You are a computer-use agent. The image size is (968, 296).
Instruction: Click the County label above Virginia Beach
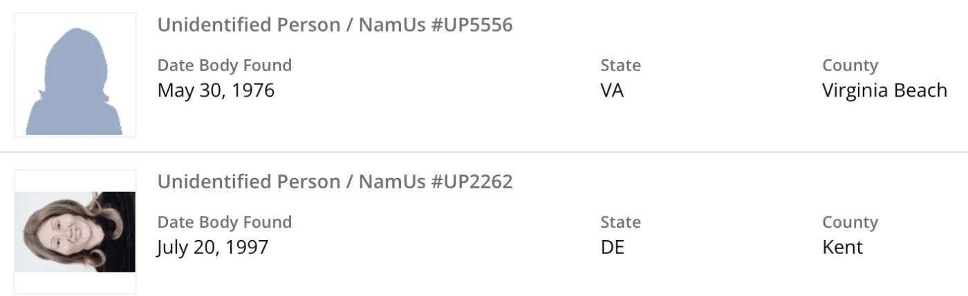(850, 66)
